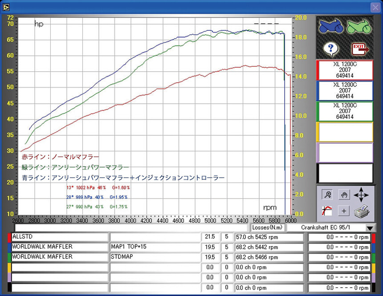Click the MAP1 TOP+15 text field
The image size is (383, 296).
154,247
